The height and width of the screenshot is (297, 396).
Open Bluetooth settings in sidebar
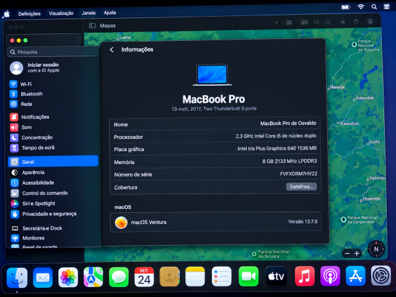pyautogui.click(x=26, y=94)
